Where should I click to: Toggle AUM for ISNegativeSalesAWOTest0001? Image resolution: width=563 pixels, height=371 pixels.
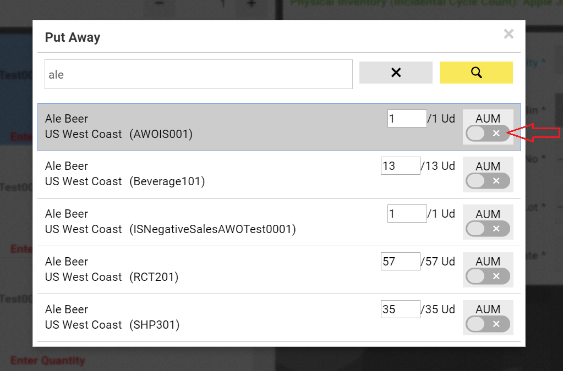coord(488,229)
